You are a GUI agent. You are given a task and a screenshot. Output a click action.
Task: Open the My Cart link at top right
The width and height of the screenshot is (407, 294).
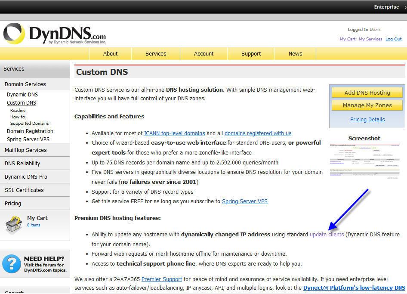pyautogui.click(x=348, y=39)
